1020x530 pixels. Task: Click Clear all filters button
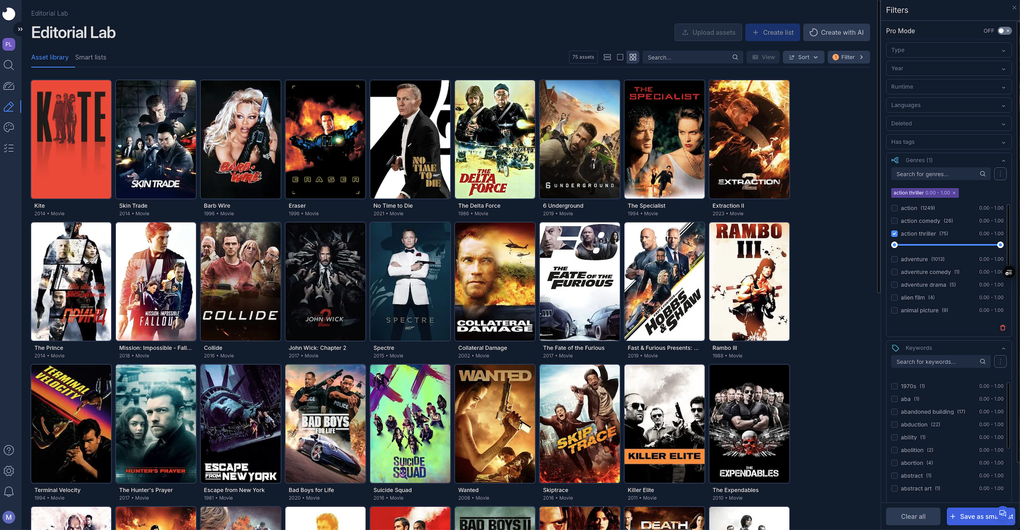click(x=913, y=516)
